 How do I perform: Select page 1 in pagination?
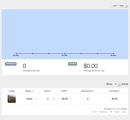pos(111,112)
